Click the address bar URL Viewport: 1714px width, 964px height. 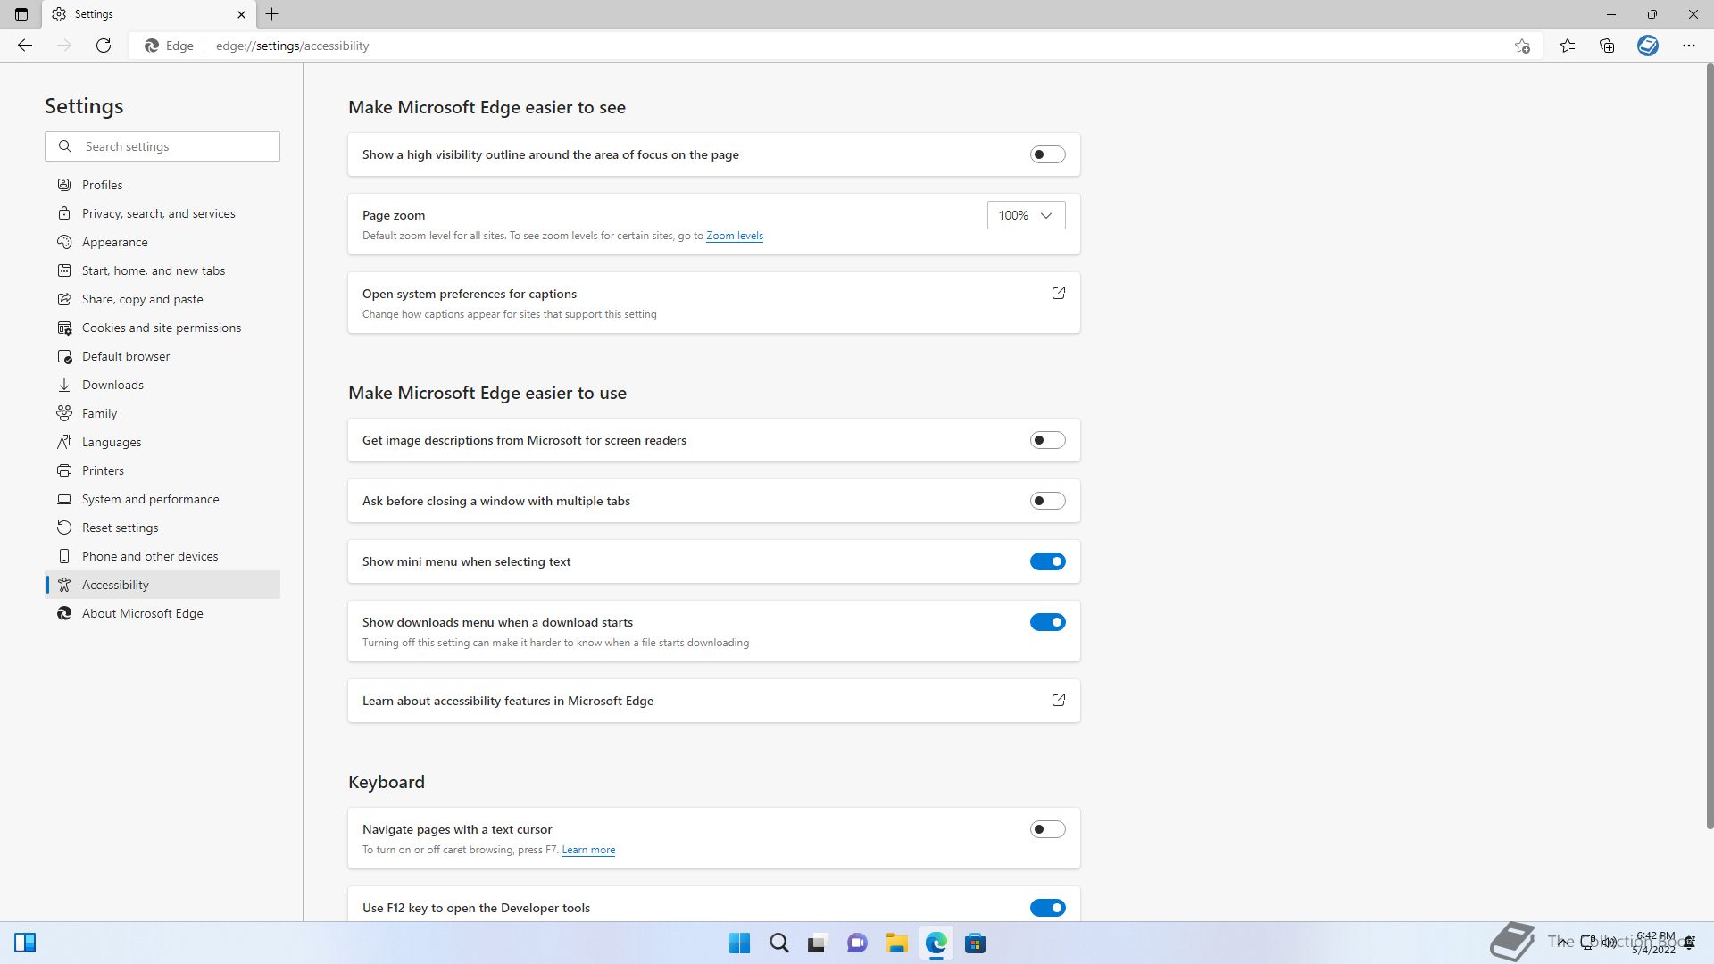coord(292,46)
